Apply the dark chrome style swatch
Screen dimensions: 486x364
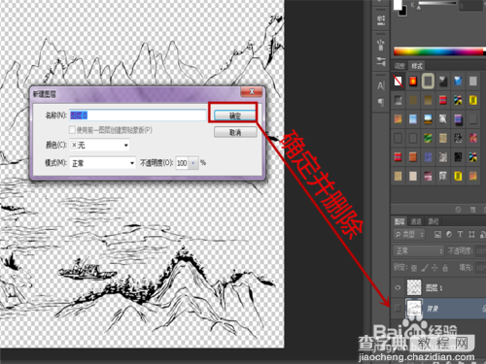(443, 82)
